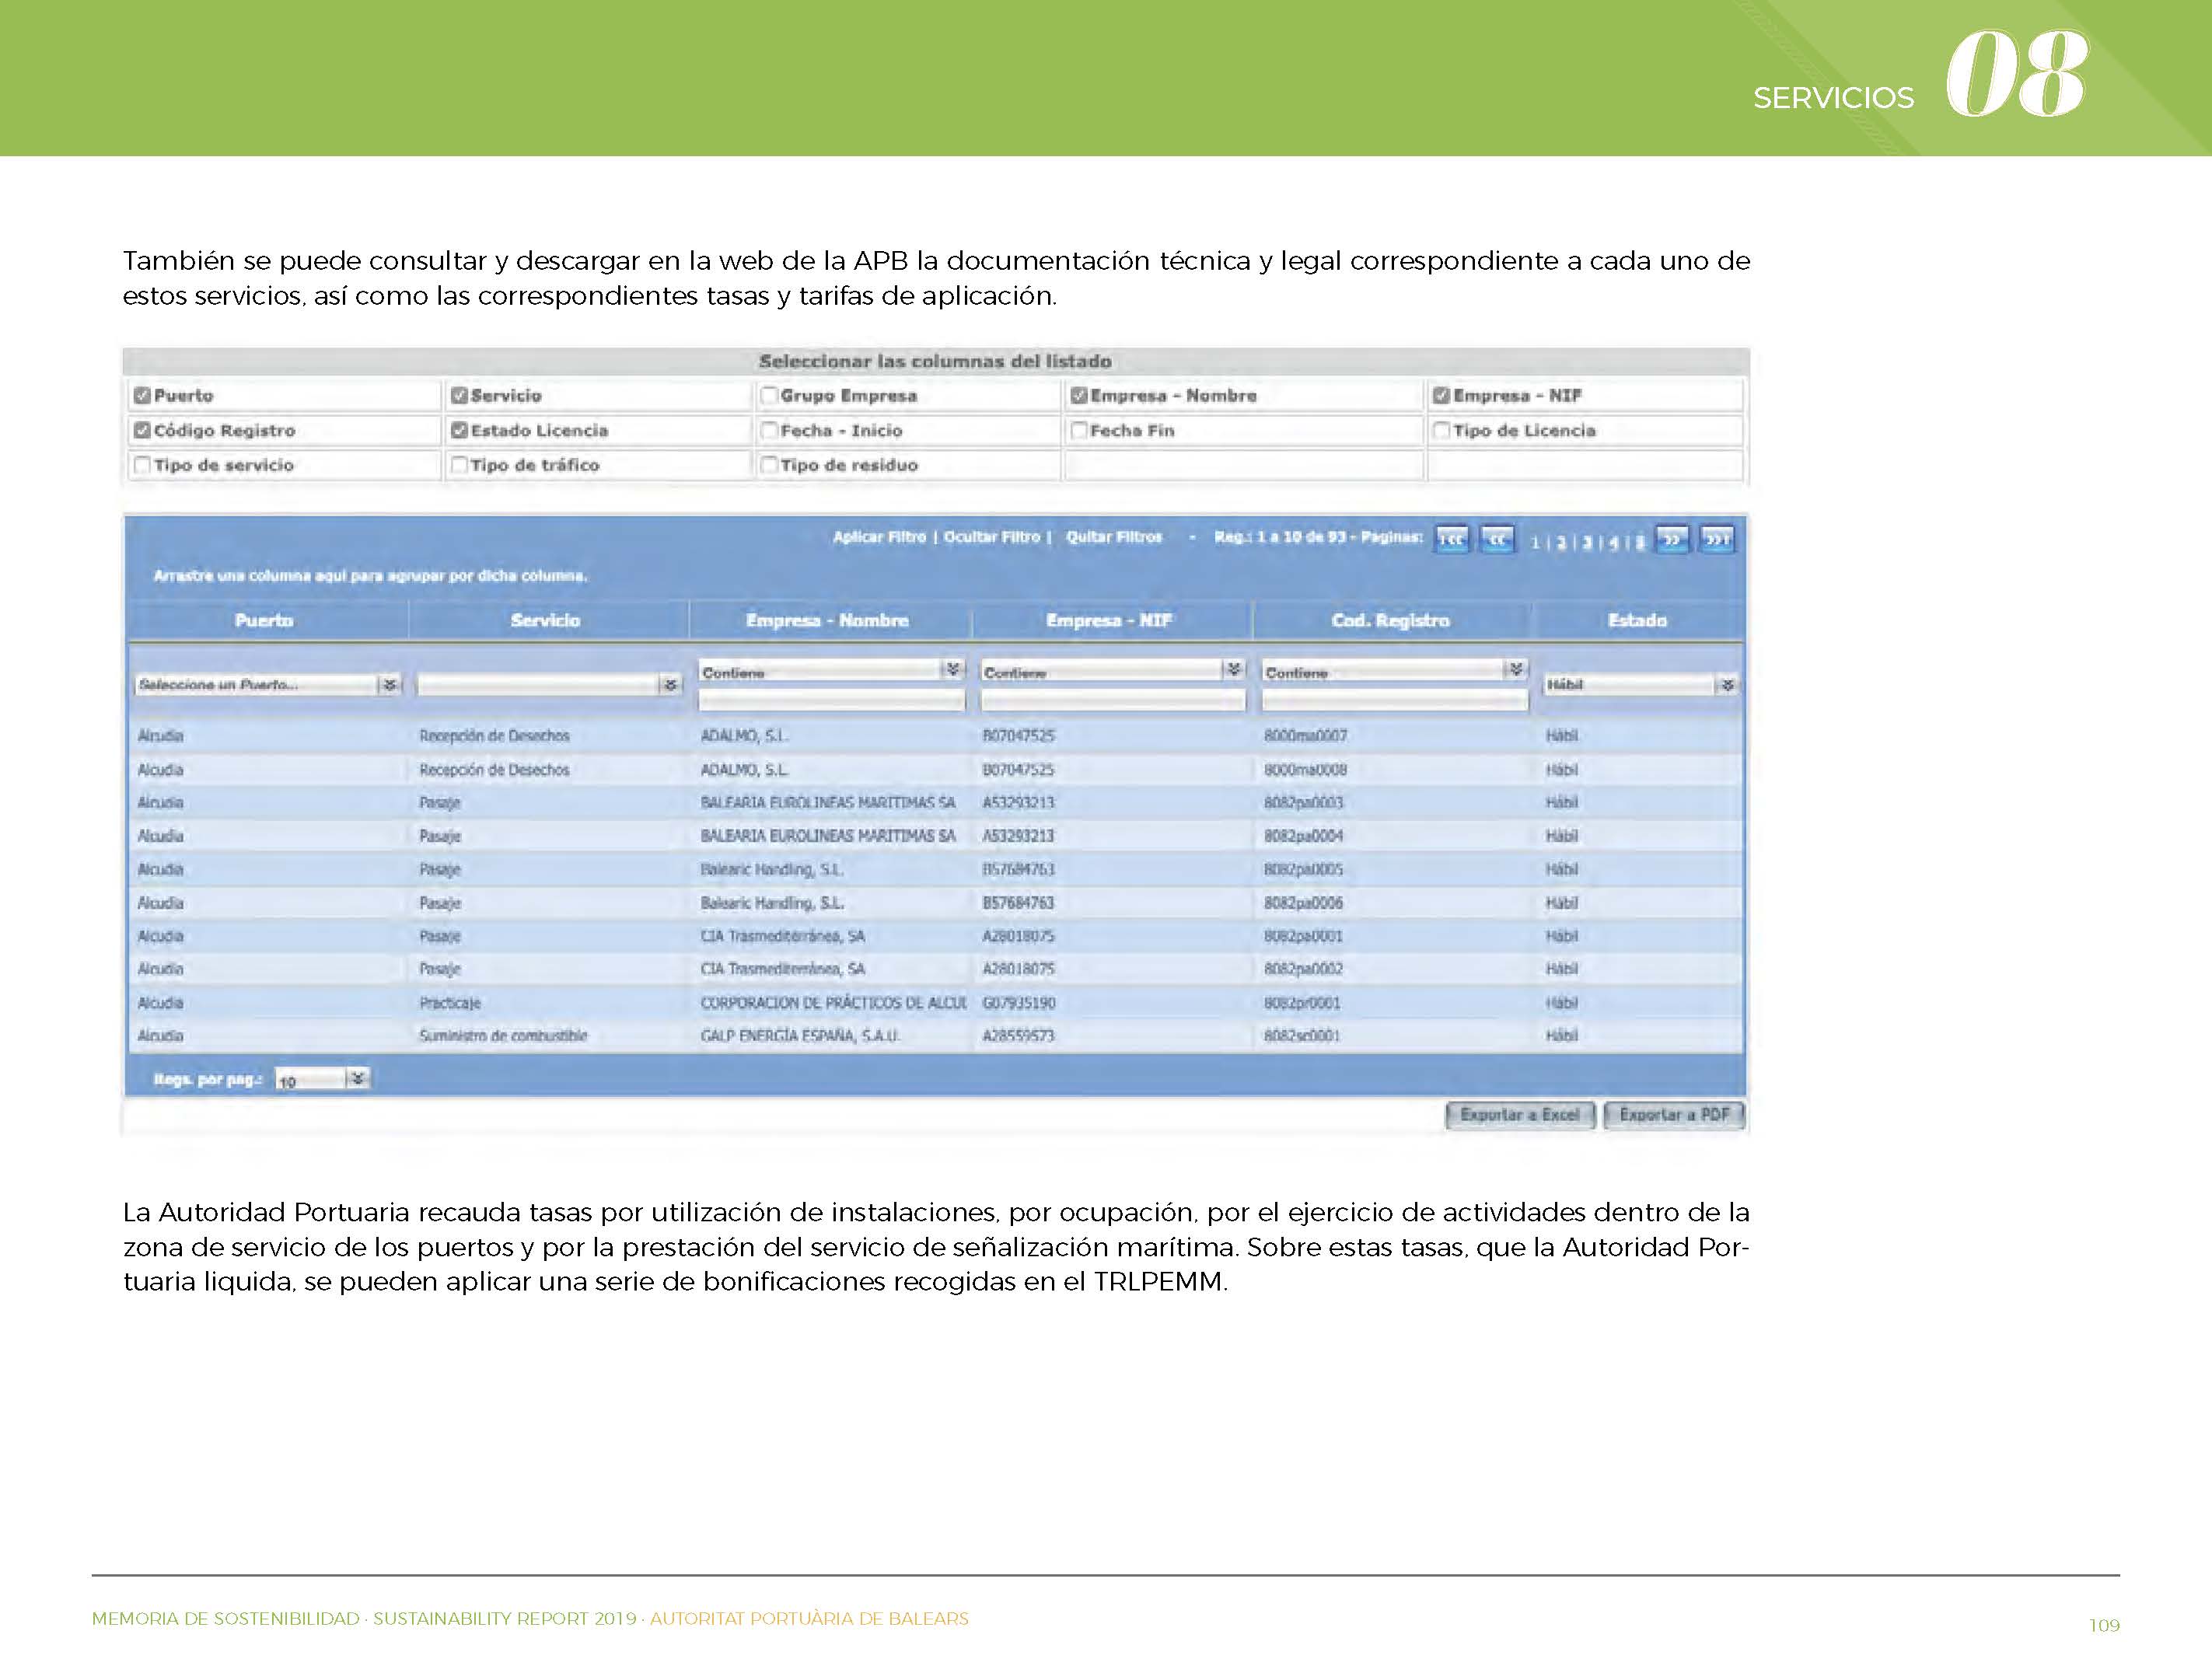Go to results page 5
This screenshot has width=2212, height=1659.
point(1640,543)
